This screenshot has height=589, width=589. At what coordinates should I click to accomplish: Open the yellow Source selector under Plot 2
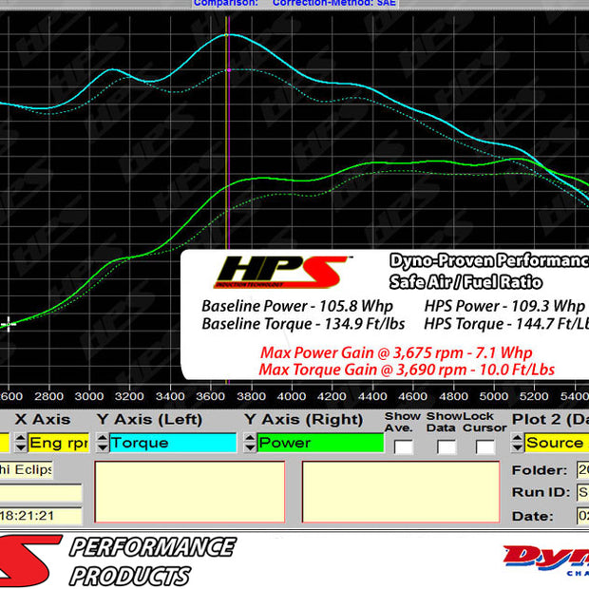pos(557,443)
